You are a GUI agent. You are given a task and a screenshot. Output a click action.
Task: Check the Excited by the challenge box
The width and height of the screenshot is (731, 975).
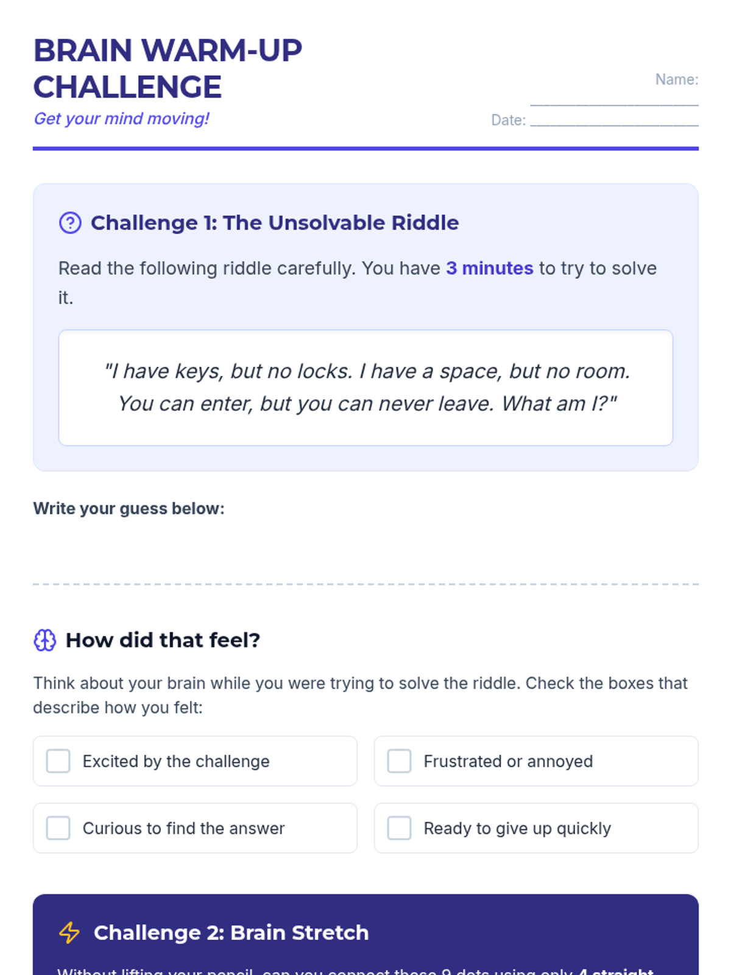tap(58, 761)
